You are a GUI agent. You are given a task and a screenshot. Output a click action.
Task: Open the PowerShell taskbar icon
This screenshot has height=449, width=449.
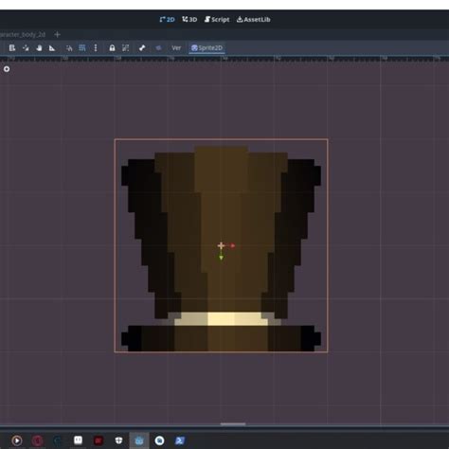pyautogui.click(x=180, y=440)
